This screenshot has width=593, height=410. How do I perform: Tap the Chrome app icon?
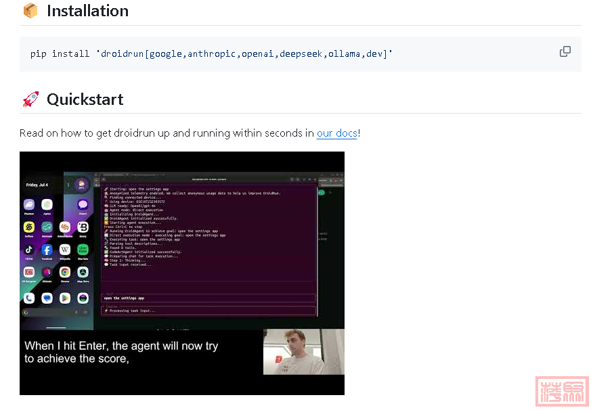point(65,273)
